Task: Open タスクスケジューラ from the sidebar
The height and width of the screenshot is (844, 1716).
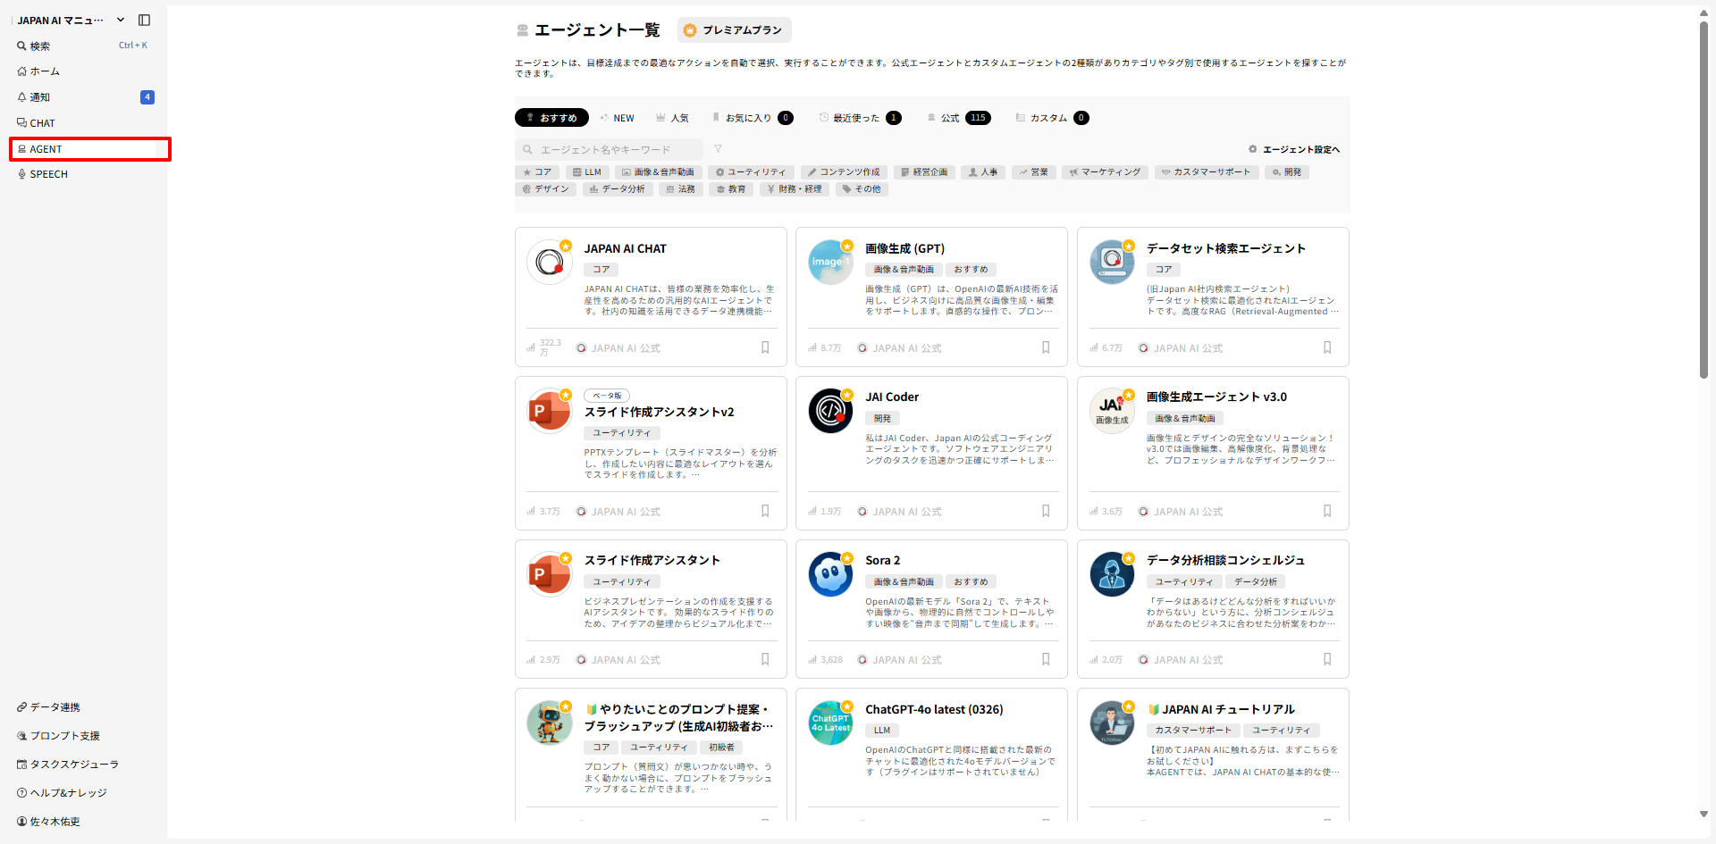Action: pyautogui.click(x=21, y=765)
